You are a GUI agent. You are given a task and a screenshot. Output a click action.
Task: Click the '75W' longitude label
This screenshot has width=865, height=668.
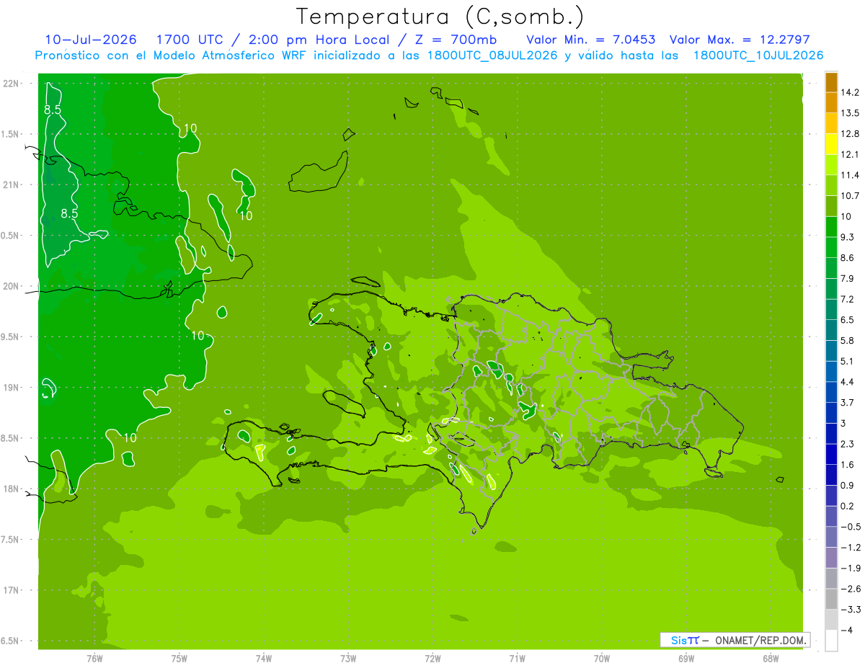(x=179, y=658)
